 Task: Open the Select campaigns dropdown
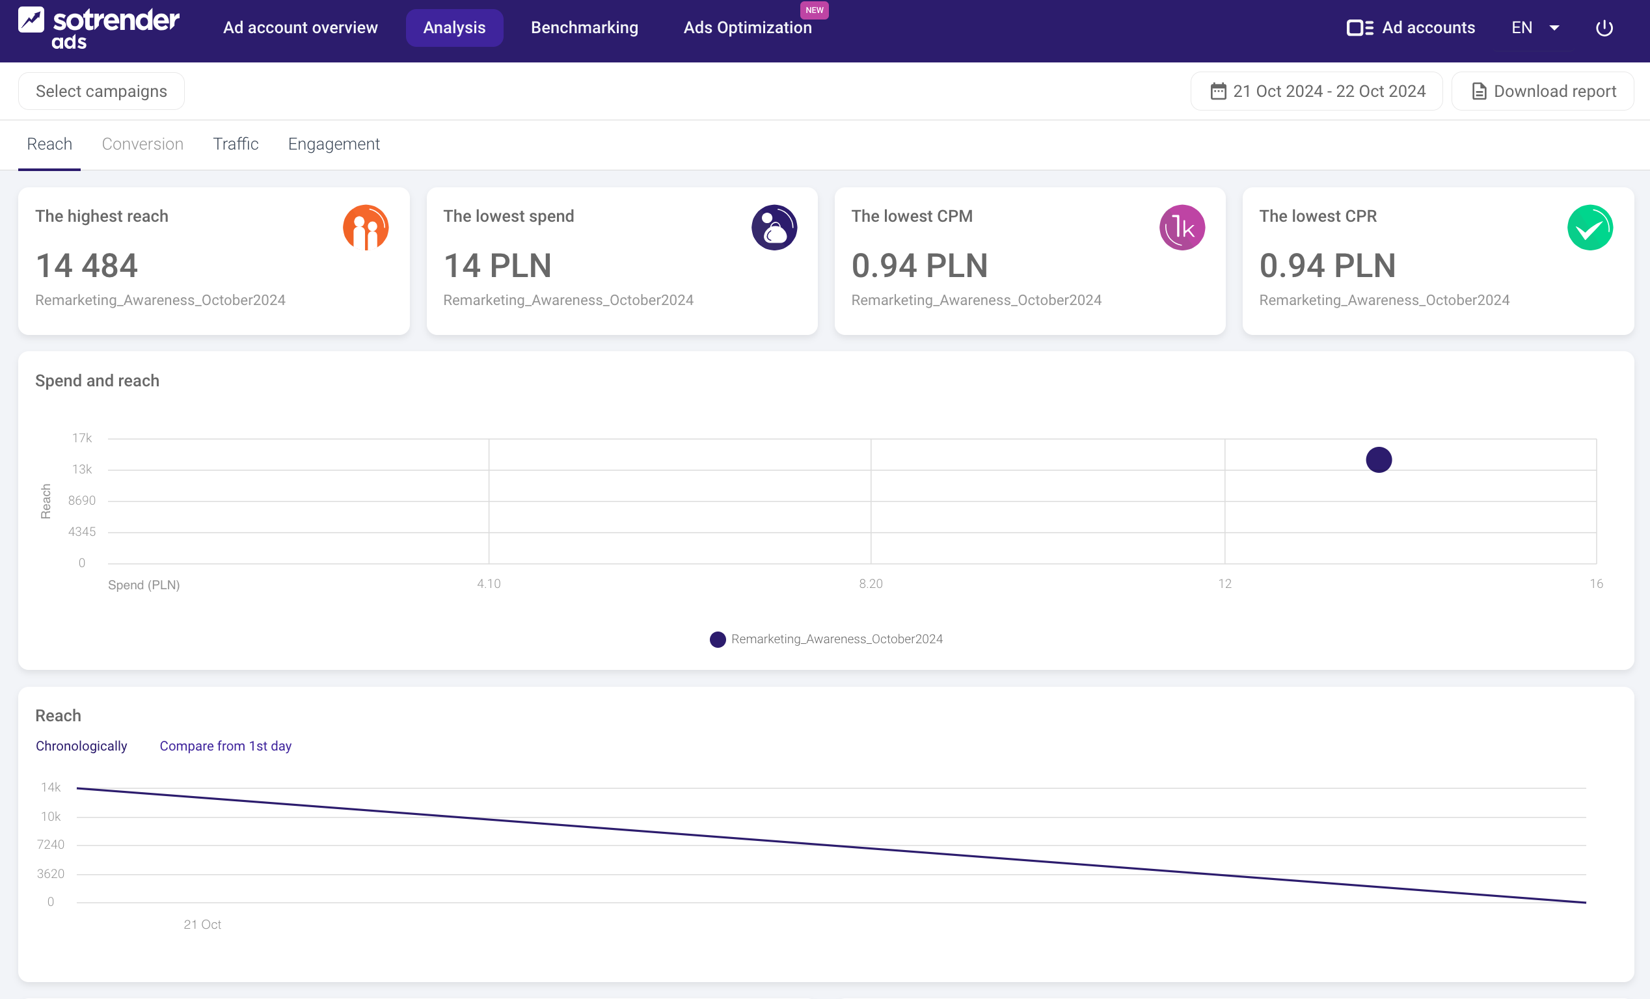tap(101, 92)
